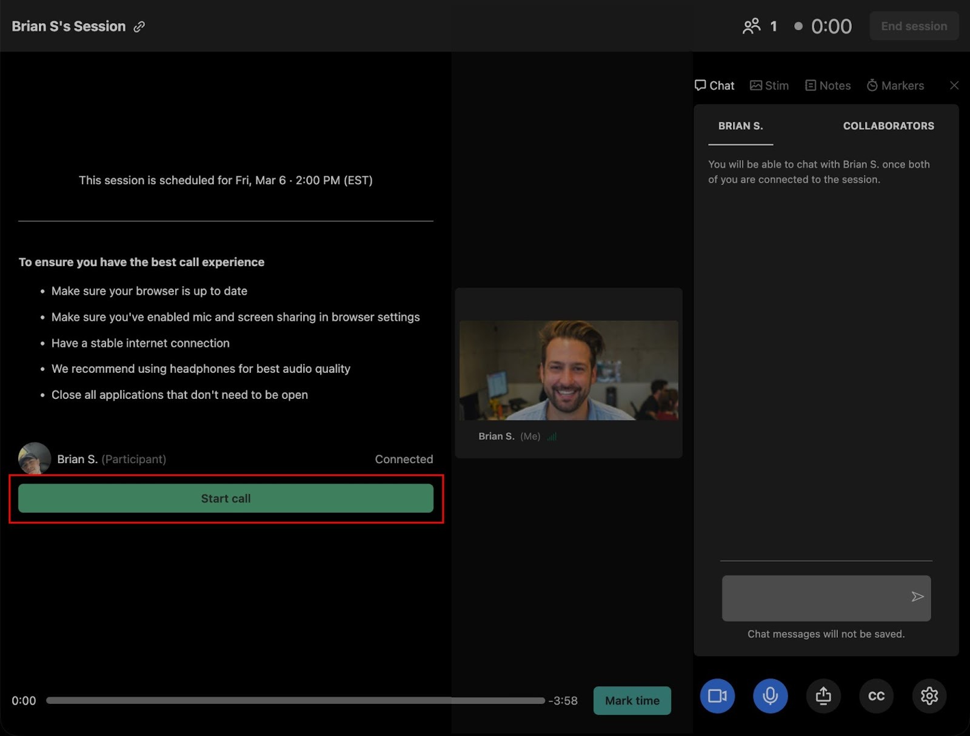Select the Brian S. chat tab

[x=740, y=126]
